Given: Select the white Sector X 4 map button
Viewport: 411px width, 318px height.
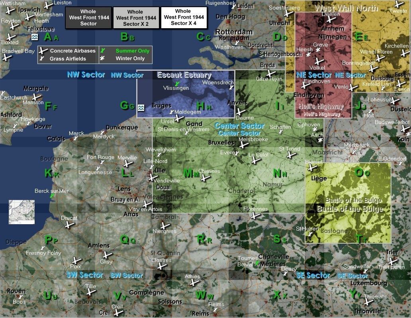Looking at the screenshot, I should [184, 18].
